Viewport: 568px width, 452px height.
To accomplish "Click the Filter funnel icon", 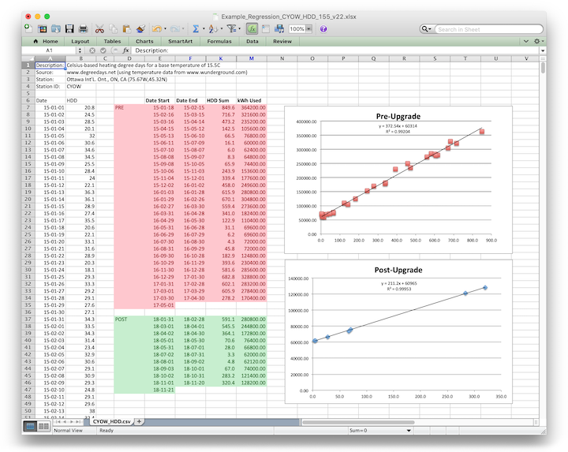I will click(x=232, y=29).
